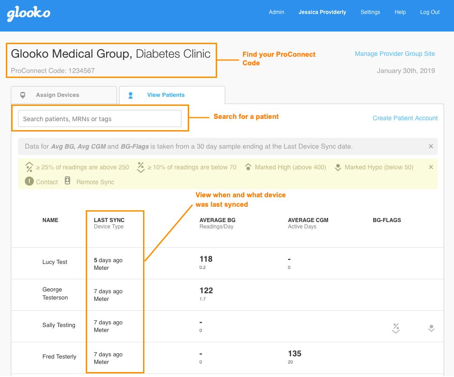Screen dimensions: 454x377
Task: Click Log Out
Action: (x=430, y=12)
